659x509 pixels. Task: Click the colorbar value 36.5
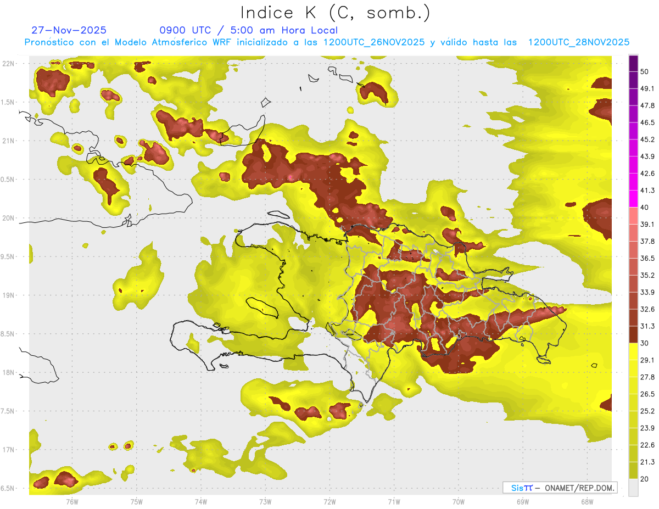[x=647, y=258]
